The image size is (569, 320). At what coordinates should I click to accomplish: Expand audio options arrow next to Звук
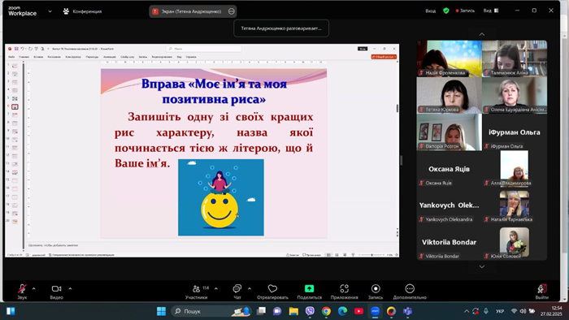point(34,289)
